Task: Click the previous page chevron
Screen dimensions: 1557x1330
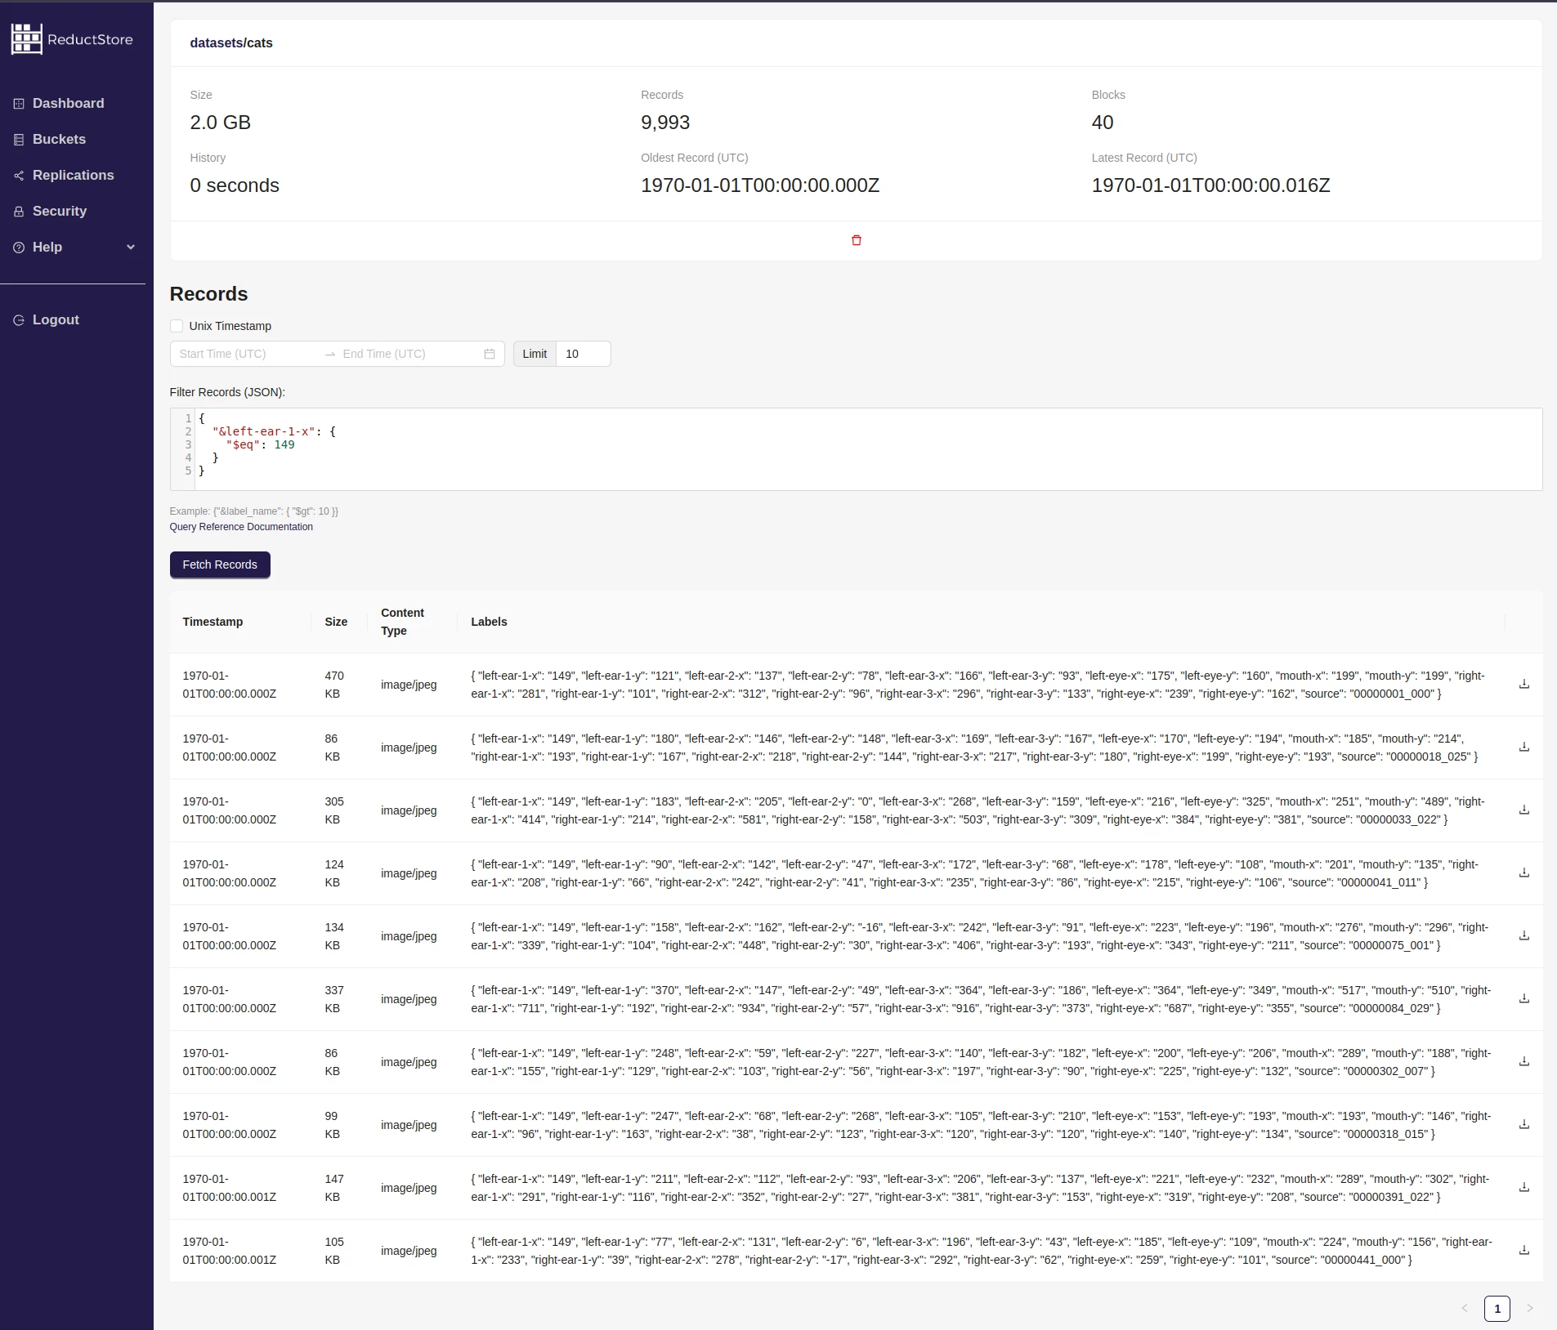Action: tap(1464, 1309)
